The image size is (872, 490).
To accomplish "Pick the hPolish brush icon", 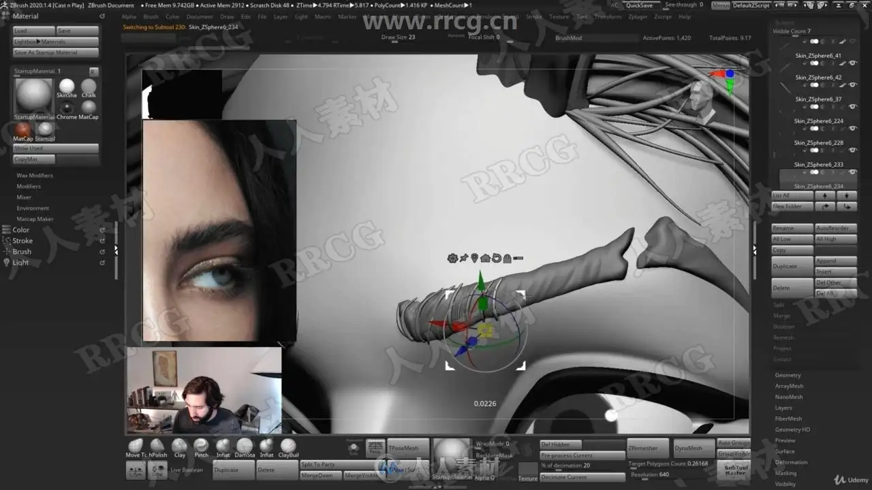I will tap(157, 446).
